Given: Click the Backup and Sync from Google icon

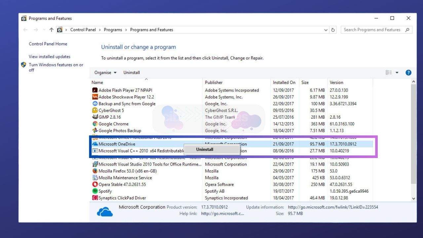Looking at the screenshot, I should [95, 104].
